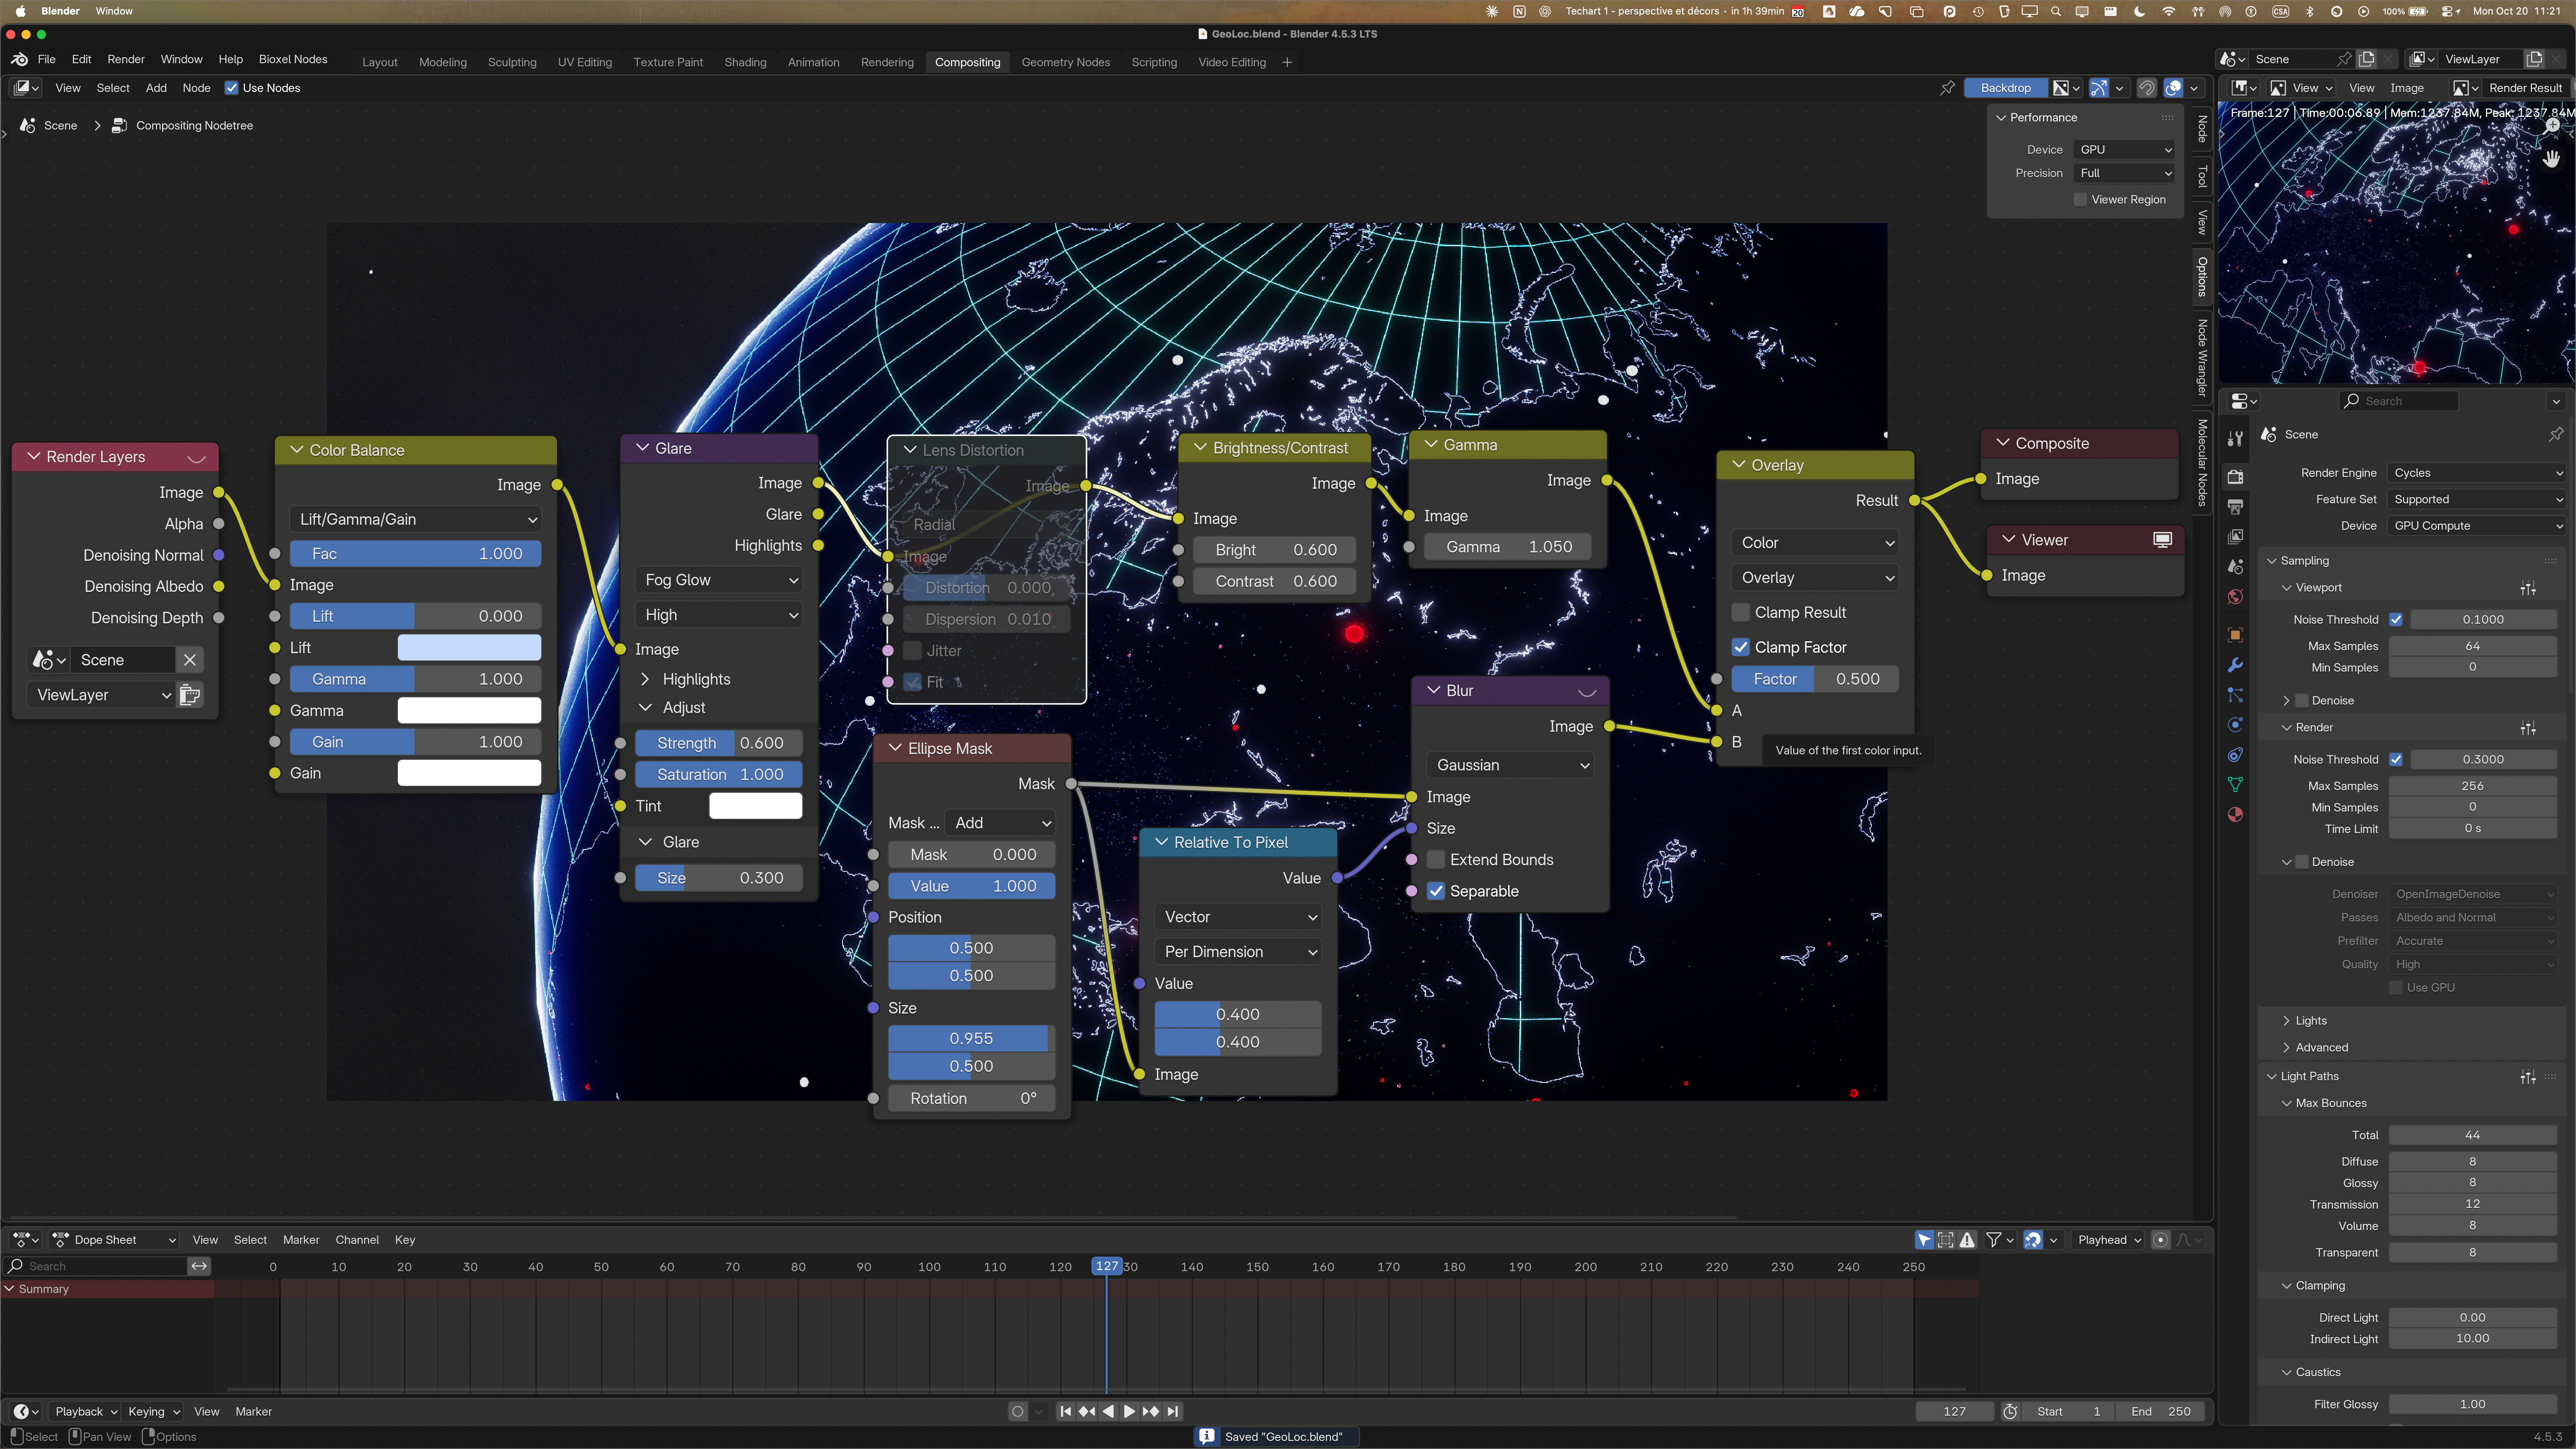Click the Marker button in Dope Sheet header
The height and width of the screenshot is (1449, 2576).
pyautogui.click(x=301, y=1240)
